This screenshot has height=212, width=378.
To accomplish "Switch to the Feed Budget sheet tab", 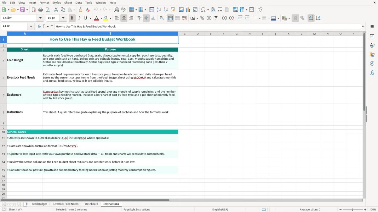I will point(39,204).
